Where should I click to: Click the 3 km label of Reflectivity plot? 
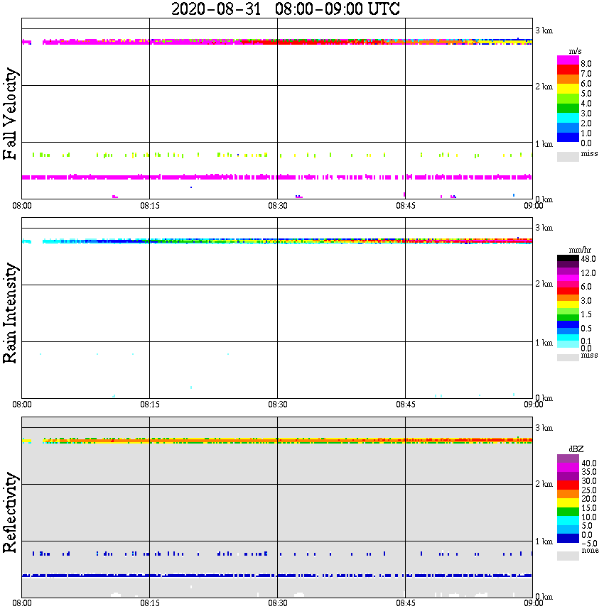[544, 427]
